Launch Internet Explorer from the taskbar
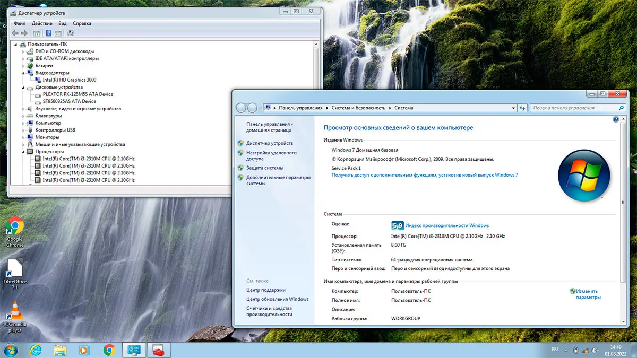The image size is (637, 358). (36, 350)
